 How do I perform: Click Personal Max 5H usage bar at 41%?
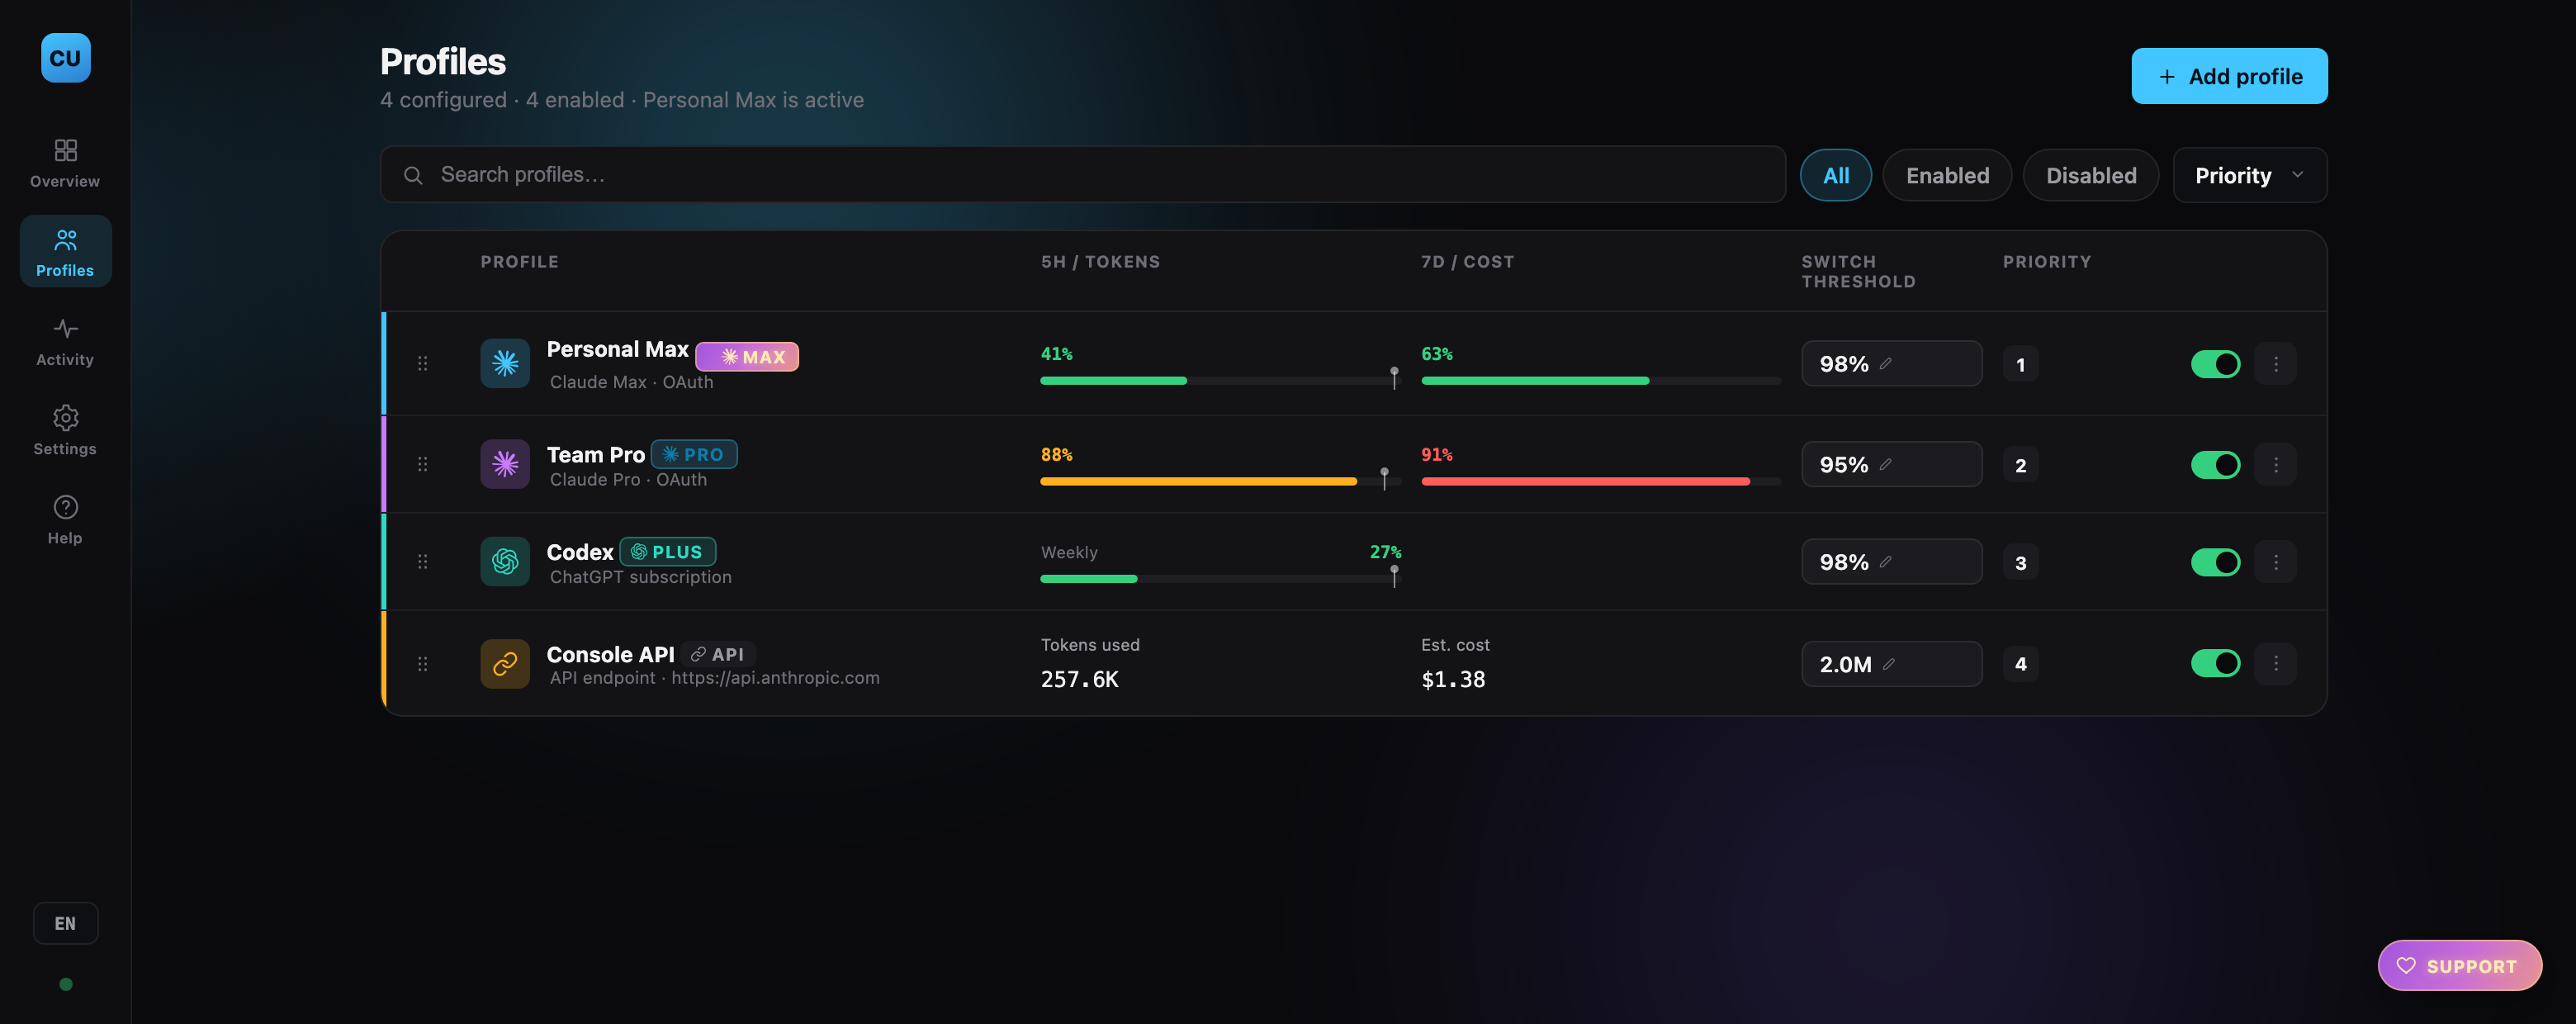(x=1220, y=381)
